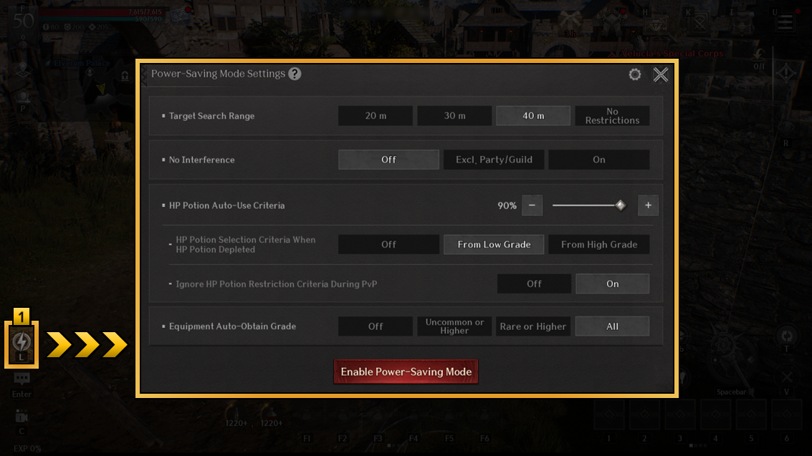The height and width of the screenshot is (456, 812).
Task: Increase HP Potion Auto-Use percentage with plus
Action: 648,205
